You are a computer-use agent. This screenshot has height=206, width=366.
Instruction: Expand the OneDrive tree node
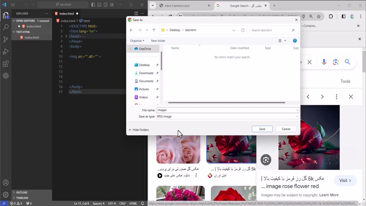[x=130, y=49]
